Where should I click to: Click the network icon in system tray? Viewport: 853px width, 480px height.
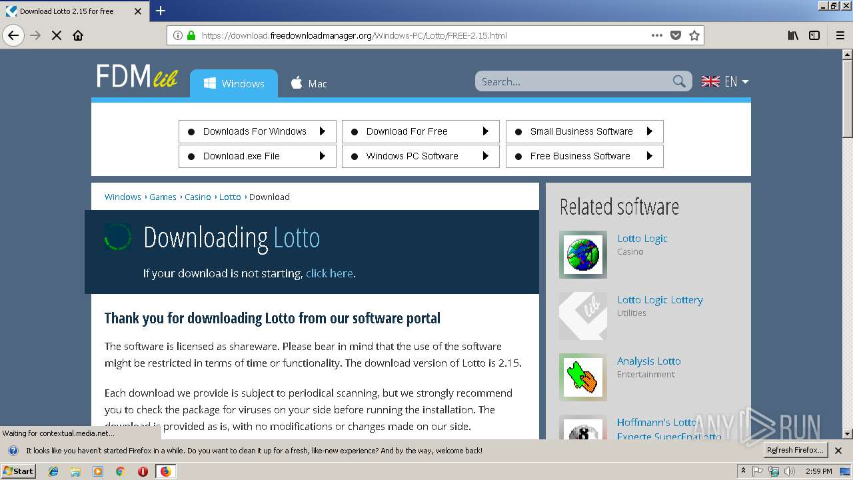coord(774,471)
